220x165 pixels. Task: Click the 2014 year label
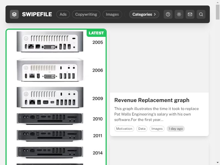[98, 153]
